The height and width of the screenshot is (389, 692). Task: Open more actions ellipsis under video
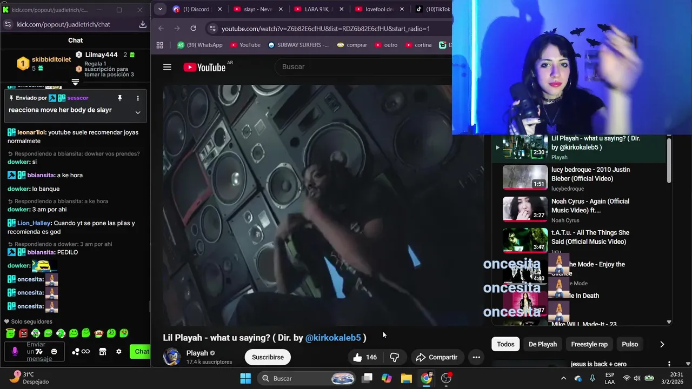click(476, 357)
